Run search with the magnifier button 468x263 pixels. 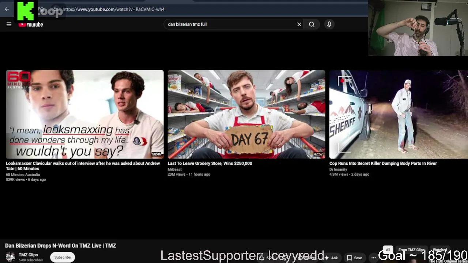coord(312,24)
